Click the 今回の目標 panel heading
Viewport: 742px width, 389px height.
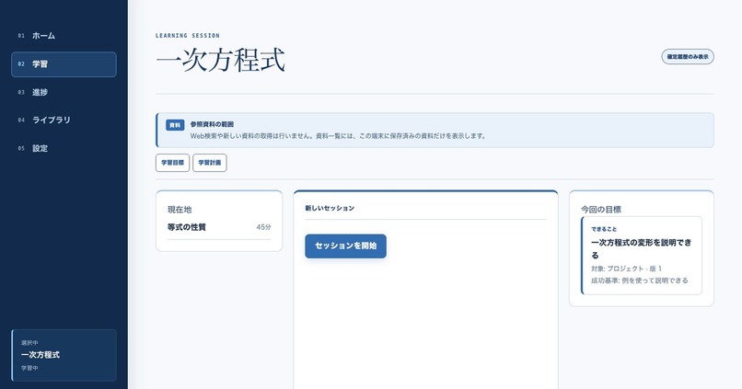pyautogui.click(x=601, y=210)
